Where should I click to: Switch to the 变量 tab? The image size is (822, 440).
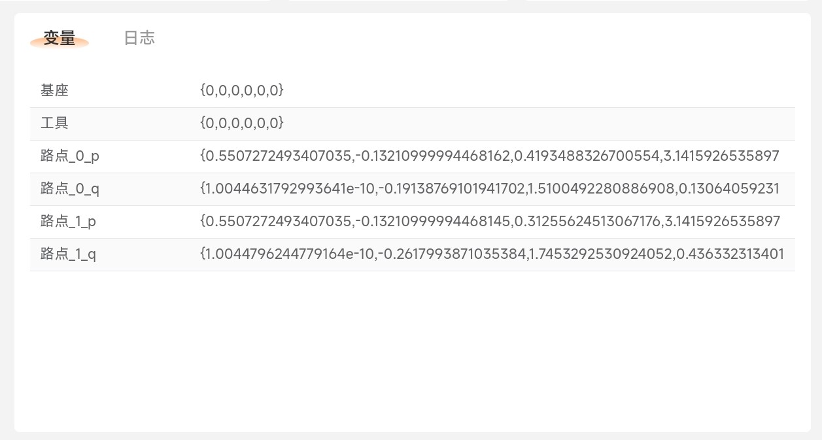60,38
